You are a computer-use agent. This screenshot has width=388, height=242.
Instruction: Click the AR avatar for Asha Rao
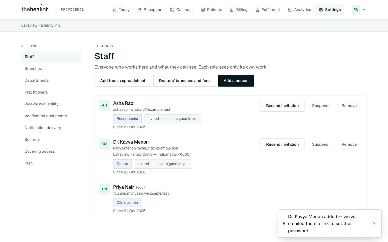[105, 105]
